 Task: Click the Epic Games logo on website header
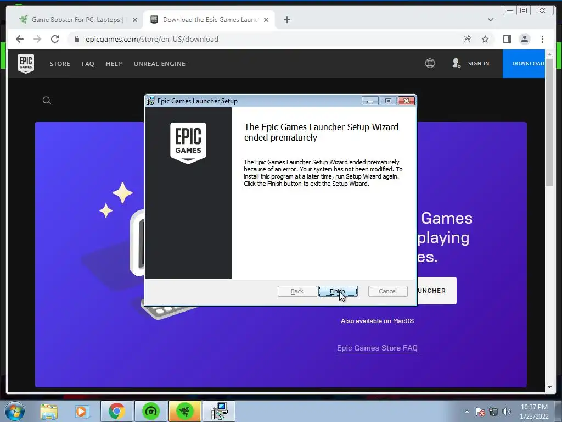tap(26, 64)
